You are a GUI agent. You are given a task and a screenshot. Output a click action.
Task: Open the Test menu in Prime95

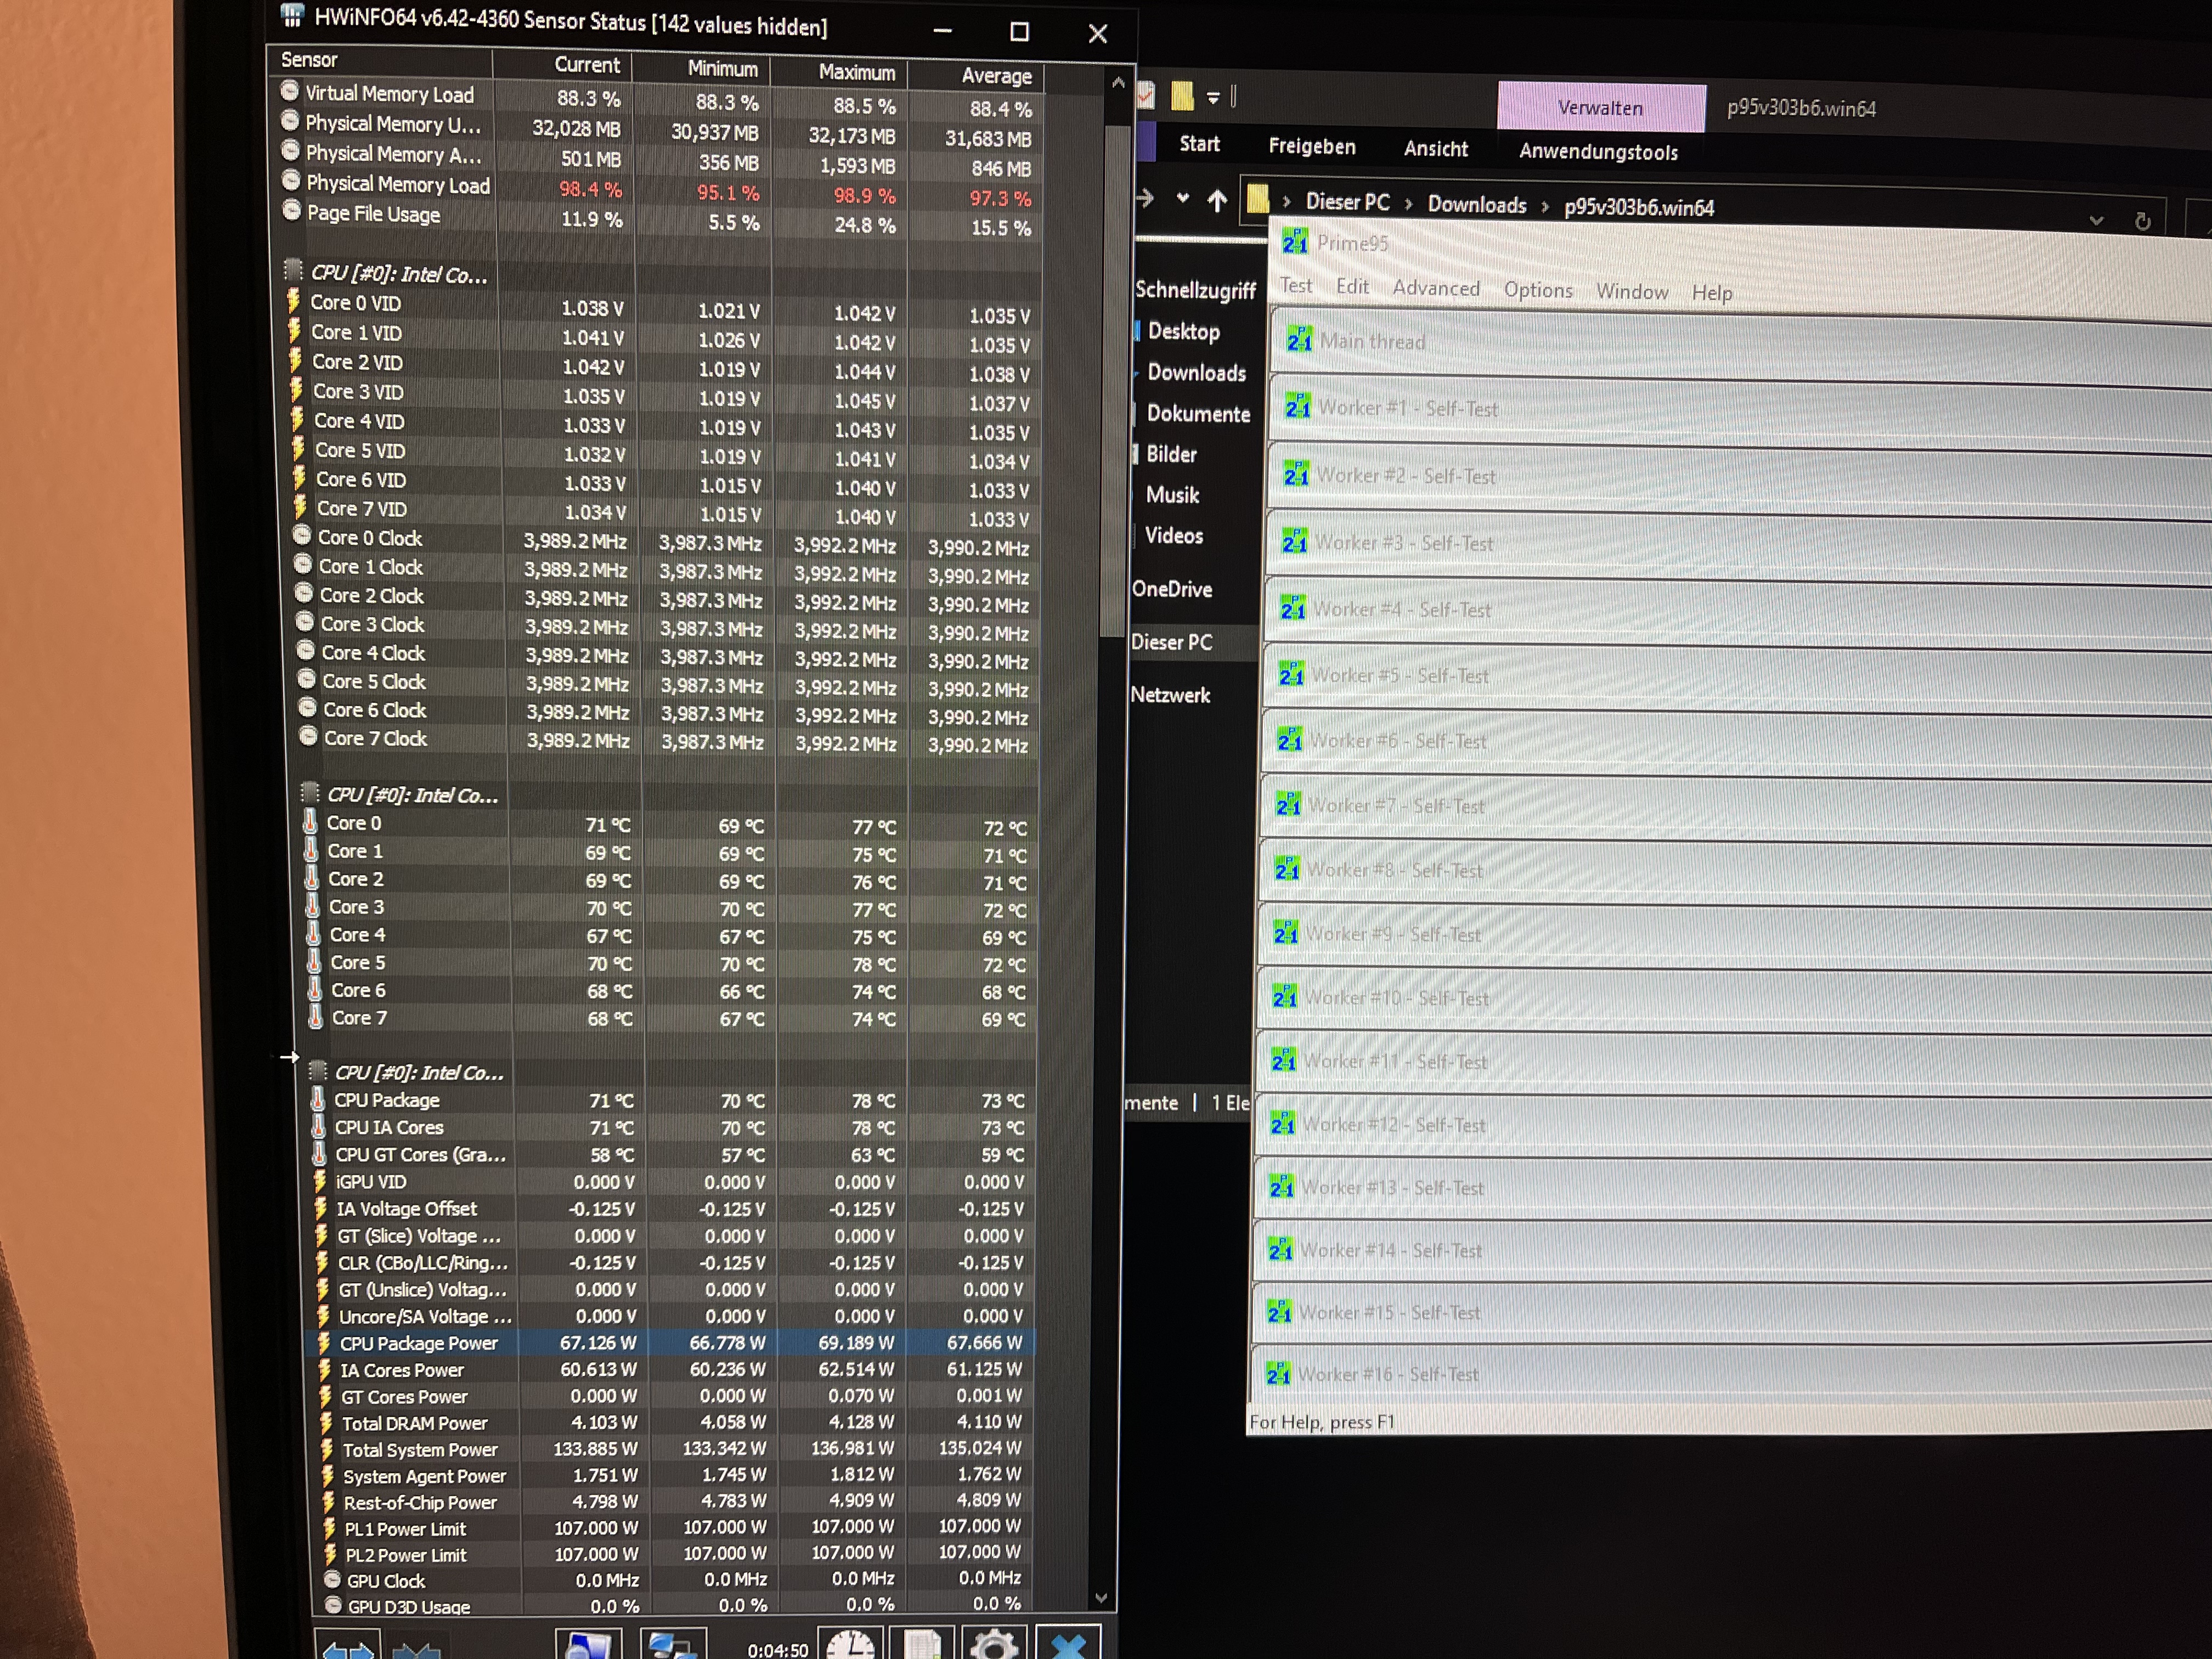pos(1296,285)
